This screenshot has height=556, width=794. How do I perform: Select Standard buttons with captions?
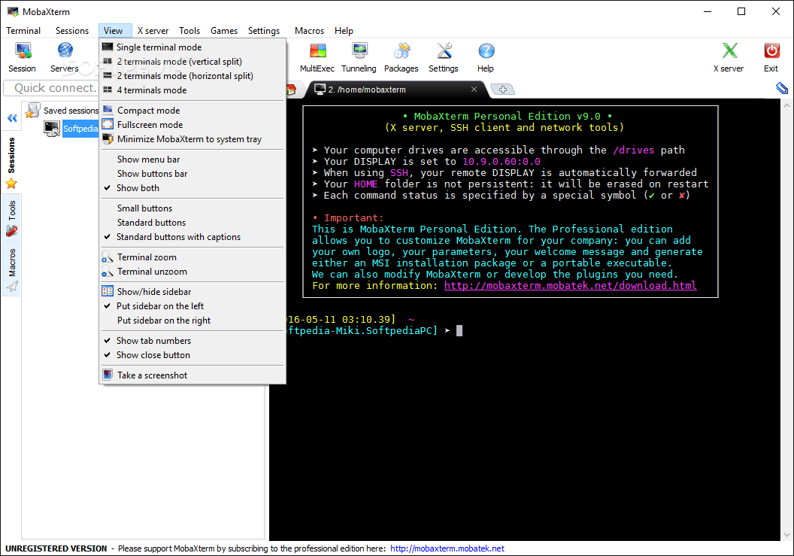point(178,236)
